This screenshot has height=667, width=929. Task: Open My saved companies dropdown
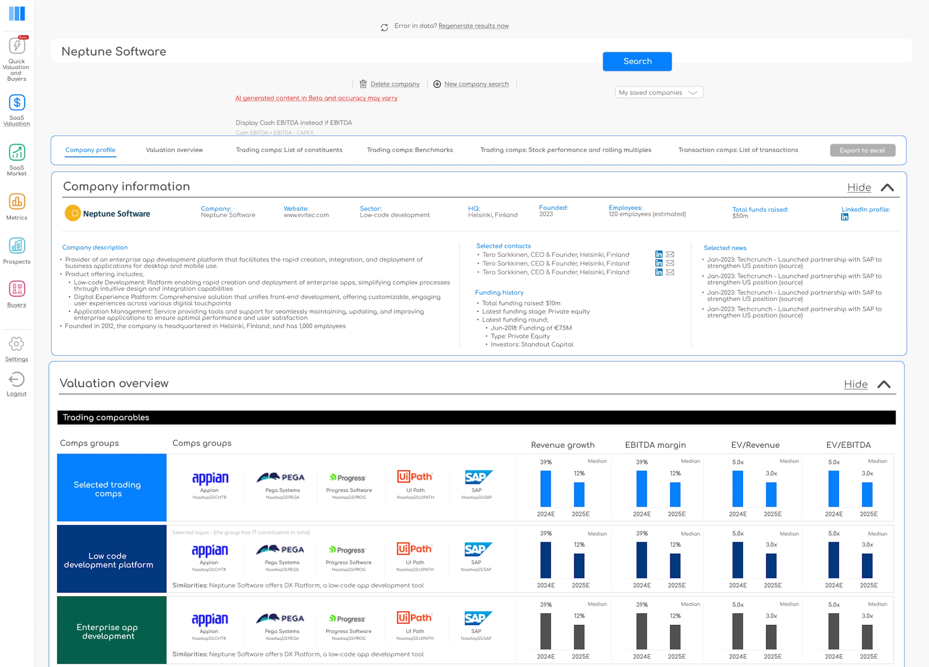click(x=659, y=93)
